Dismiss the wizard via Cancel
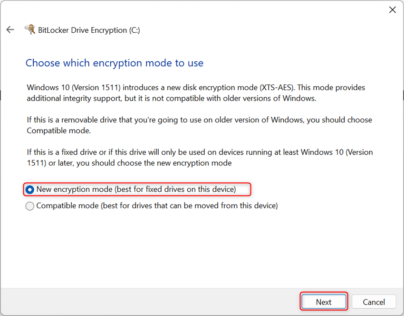 (374, 302)
